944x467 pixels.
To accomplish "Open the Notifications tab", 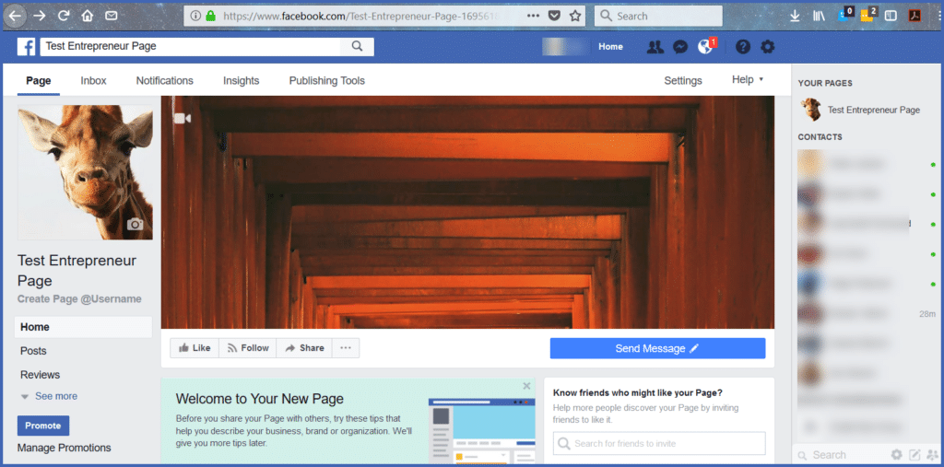I will (x=164, y=81).
